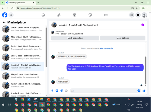The image size is (151, 112).
Task: Click the address bar URL
Action: pos(40,8)
